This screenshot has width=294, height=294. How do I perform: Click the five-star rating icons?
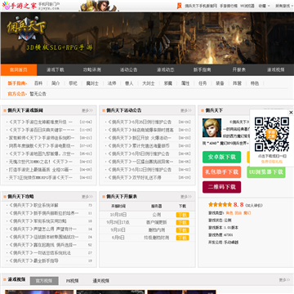tap(220, 205)
